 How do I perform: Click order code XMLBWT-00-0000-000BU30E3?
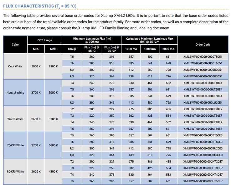pos(203,155)
